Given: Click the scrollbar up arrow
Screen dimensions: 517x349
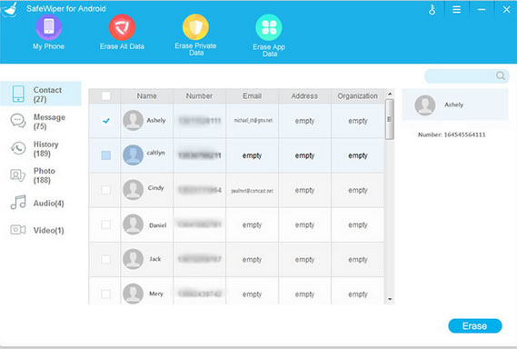Looking at the screenshot, I should pos(390,94).
